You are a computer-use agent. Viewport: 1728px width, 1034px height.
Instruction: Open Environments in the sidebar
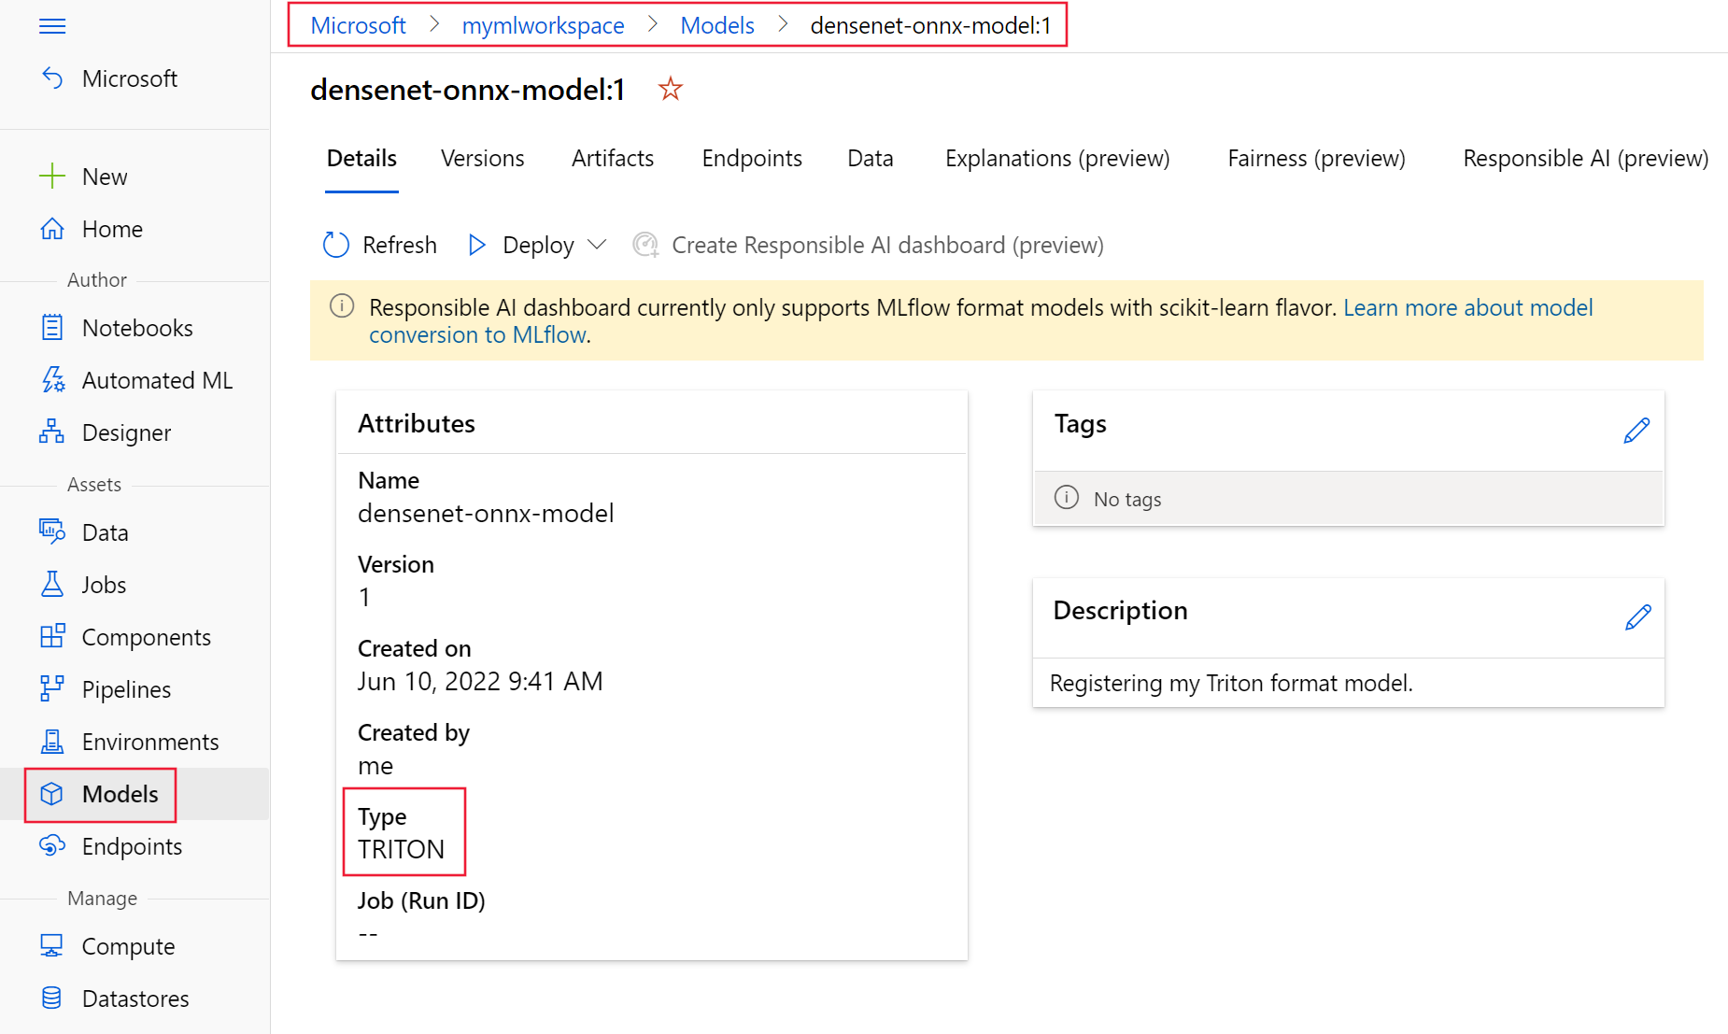[150, 742]
